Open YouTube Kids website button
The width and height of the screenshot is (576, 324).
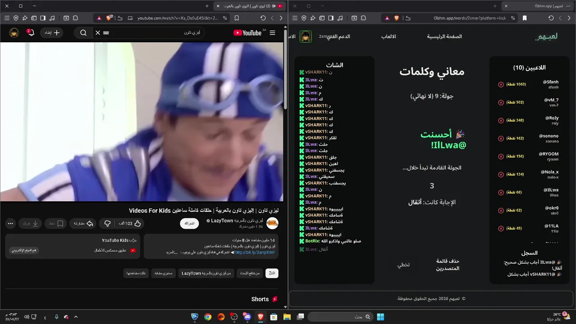click(24, 250)
